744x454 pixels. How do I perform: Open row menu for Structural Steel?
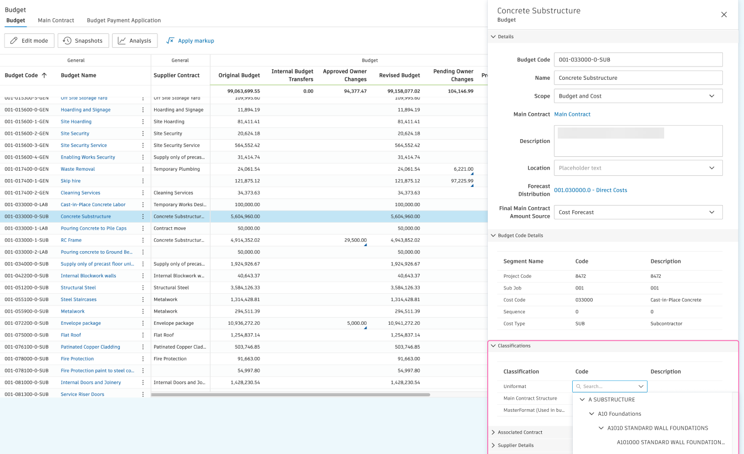coord(143,288)
